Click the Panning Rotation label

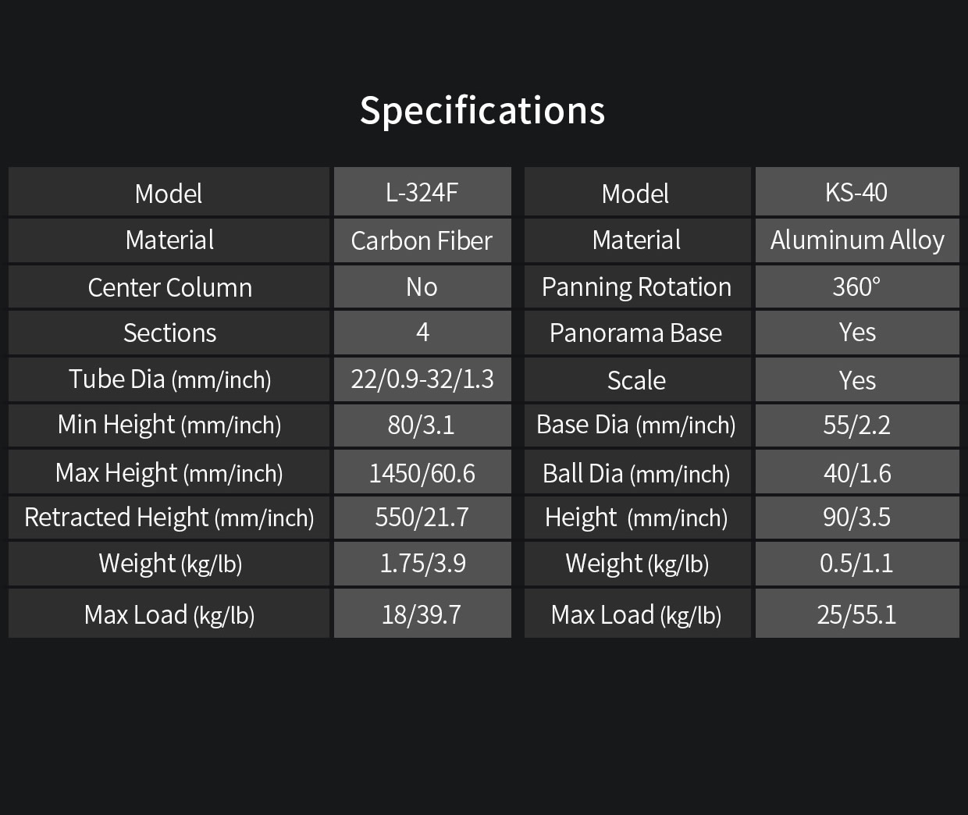[x=637, y=286]
